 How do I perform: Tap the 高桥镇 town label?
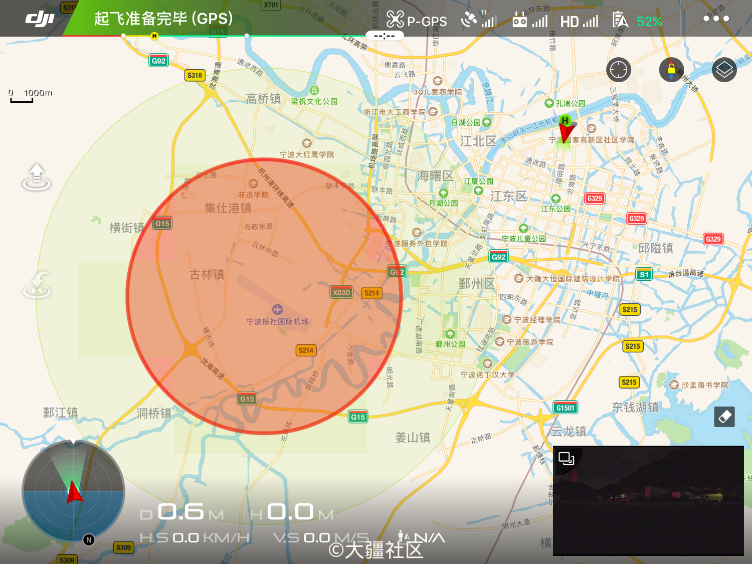coord(263,99)
